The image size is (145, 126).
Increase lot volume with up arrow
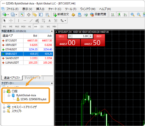point(91,36)
